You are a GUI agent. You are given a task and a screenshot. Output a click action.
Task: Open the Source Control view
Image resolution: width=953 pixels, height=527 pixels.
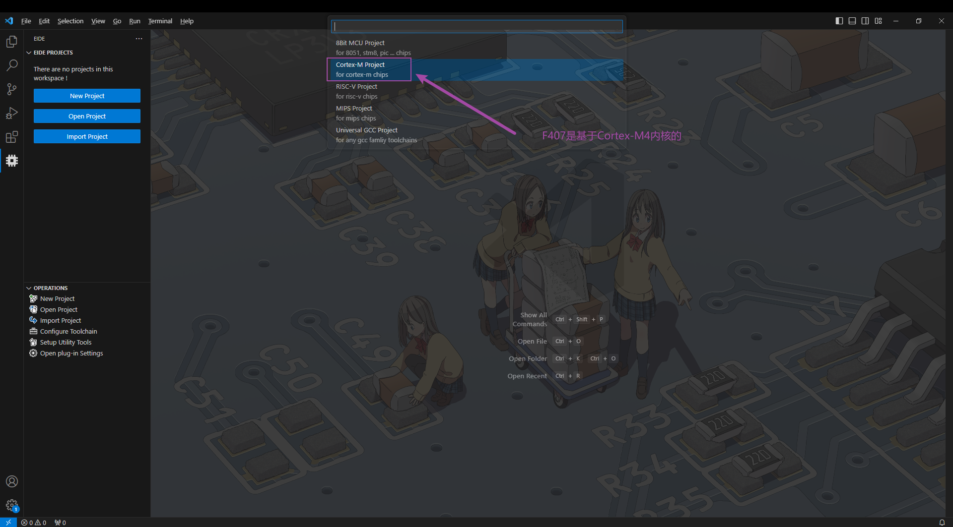coord(12,89)
